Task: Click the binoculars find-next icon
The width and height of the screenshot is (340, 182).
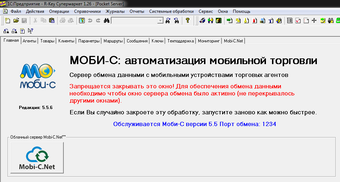Action: pyautogui.click(x=168, y=21)
